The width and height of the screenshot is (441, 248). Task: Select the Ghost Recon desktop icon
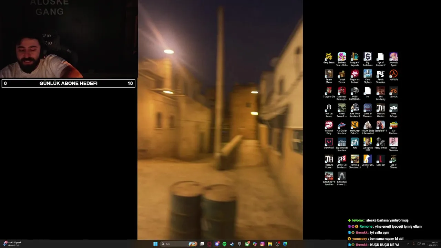click(x=342, y=110)
